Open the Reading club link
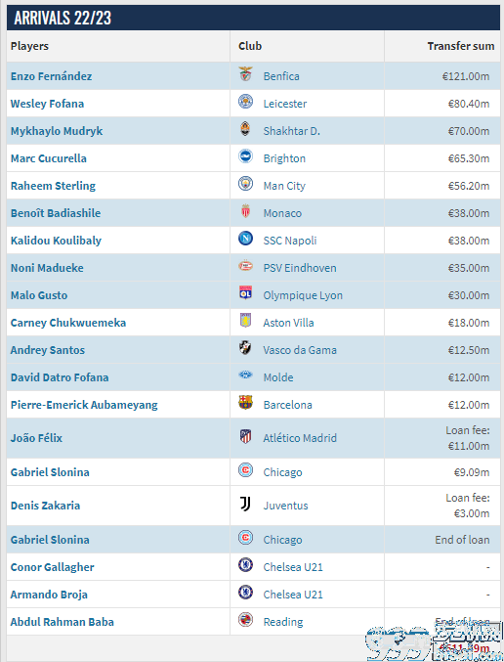The height and width of the screenshot is (662, 504). 283,622
